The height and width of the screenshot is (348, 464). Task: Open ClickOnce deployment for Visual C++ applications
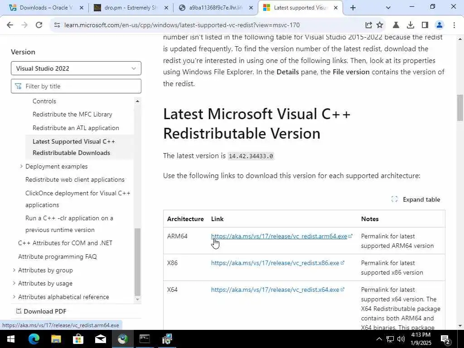(78, 199)
